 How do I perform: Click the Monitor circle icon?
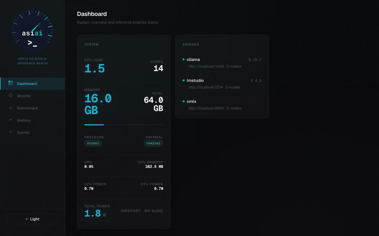tap(10, 95)
